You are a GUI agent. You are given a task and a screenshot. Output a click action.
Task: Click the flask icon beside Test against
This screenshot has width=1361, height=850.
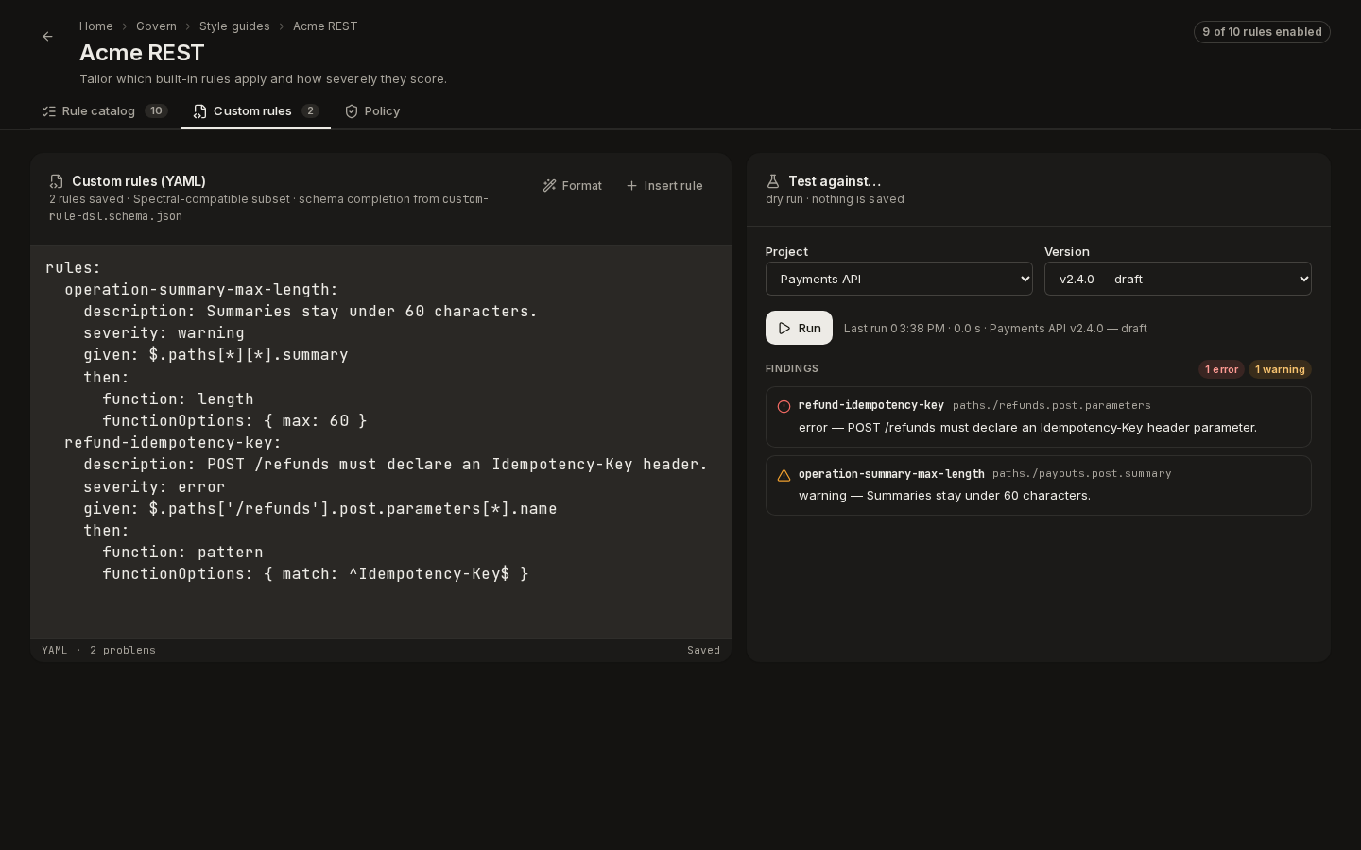(772, 181)
